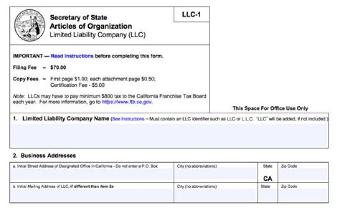The height and width of the screenshot is (208, 340).
Task: Click the Articles of Organization title
Action: [91, 26]
